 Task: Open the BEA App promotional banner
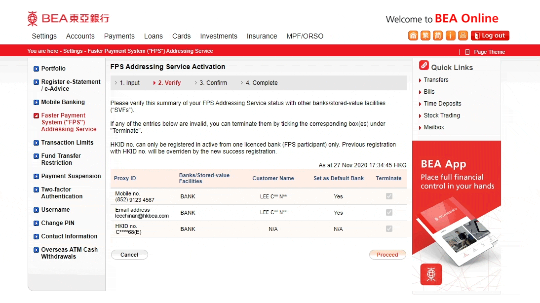pyautogui.click(x=456, y=217)
